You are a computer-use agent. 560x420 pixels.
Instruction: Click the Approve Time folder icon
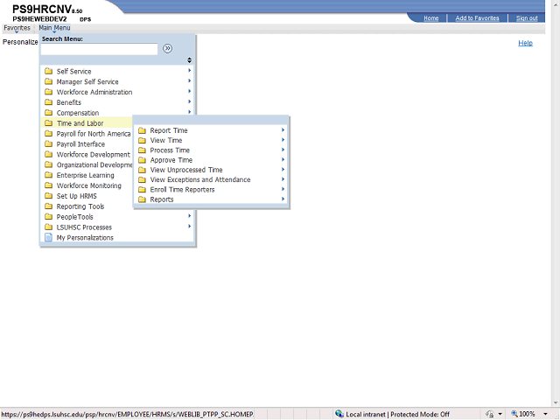pos(142,160)
